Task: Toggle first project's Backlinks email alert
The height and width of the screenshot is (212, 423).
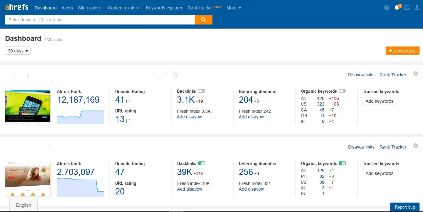Action: pos(201,91)
